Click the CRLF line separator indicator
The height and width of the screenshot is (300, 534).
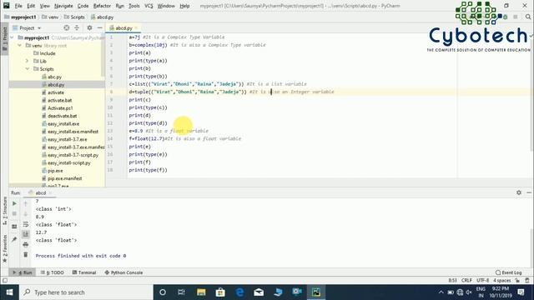point(466,280)
